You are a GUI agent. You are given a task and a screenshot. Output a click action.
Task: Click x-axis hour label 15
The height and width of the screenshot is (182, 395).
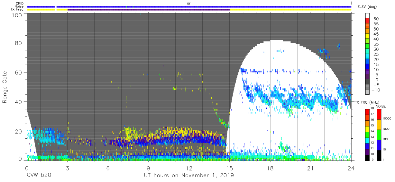230,168
